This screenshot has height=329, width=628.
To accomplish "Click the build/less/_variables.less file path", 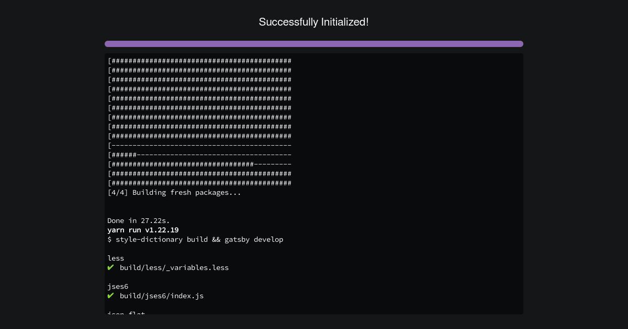I will point(174,267).
